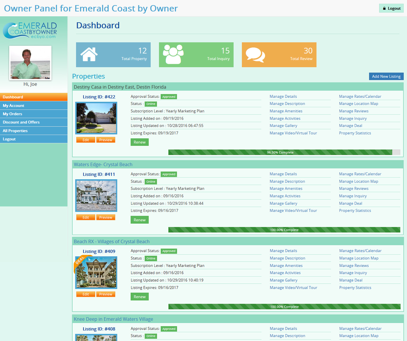Viewport: 407px width, 341px height.
Task: Preview listing #409 Beach RX
Action: tap(106, 294)
